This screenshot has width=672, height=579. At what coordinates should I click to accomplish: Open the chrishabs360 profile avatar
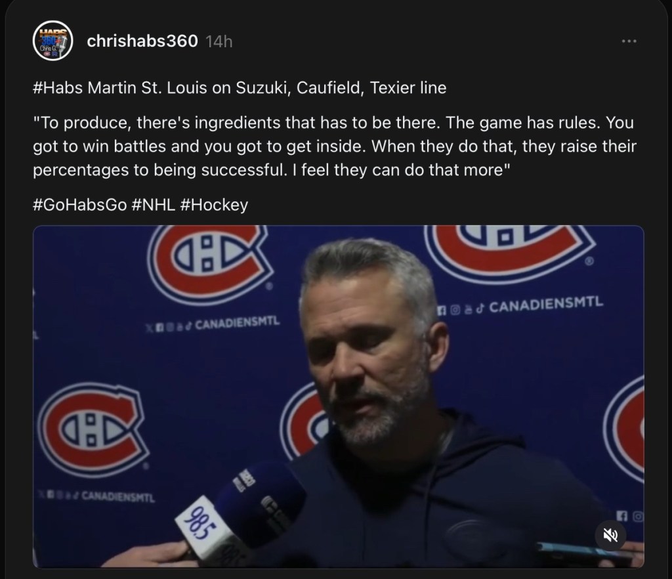pos(51,41)
